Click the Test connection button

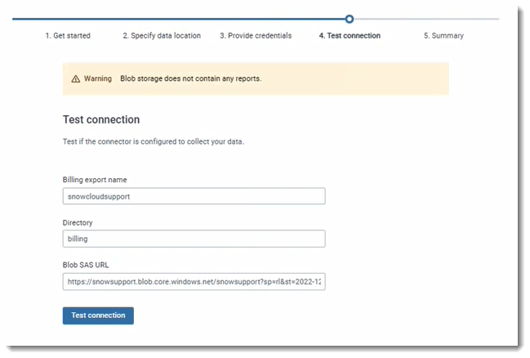click(98, 315)
